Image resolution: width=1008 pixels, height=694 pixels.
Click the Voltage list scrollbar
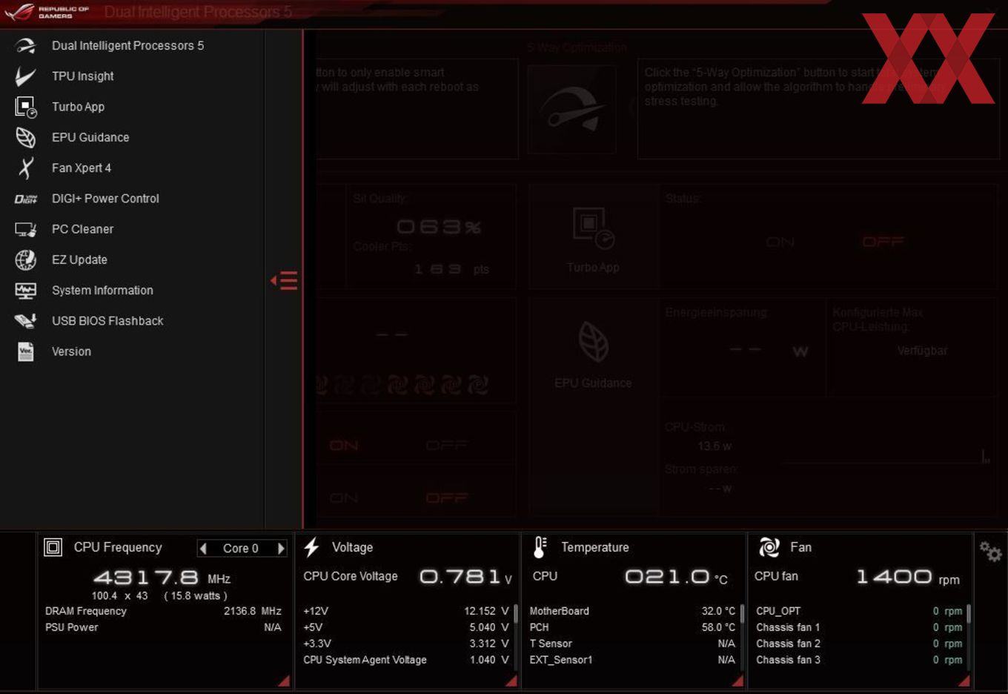[516, 615]
